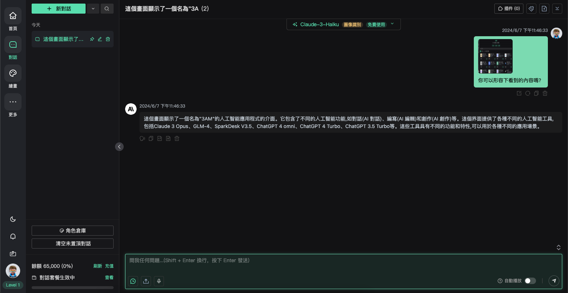568x293 pixels.
Task: Click the 圖像識別 tag in model selector
Action: 352,24
